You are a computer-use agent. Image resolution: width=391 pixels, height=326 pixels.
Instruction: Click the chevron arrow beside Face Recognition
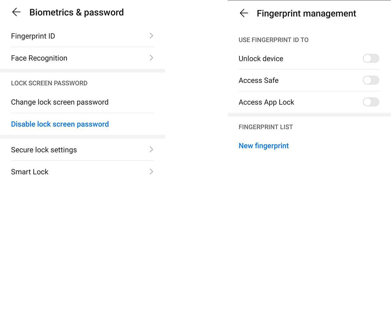(x=151, y=58)
